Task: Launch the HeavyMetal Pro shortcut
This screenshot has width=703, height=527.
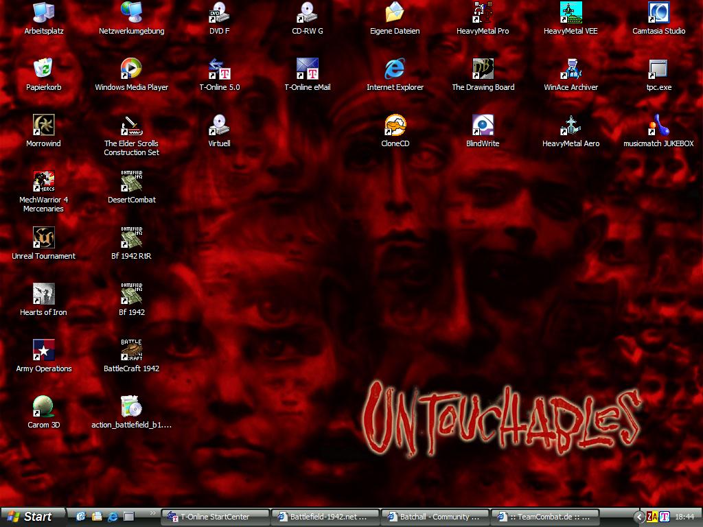Action: 483,18
